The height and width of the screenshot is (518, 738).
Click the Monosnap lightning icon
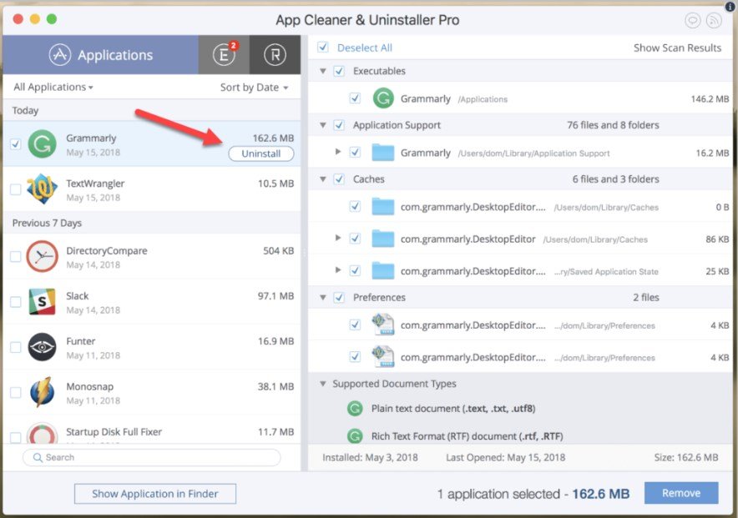coord(42,391)
